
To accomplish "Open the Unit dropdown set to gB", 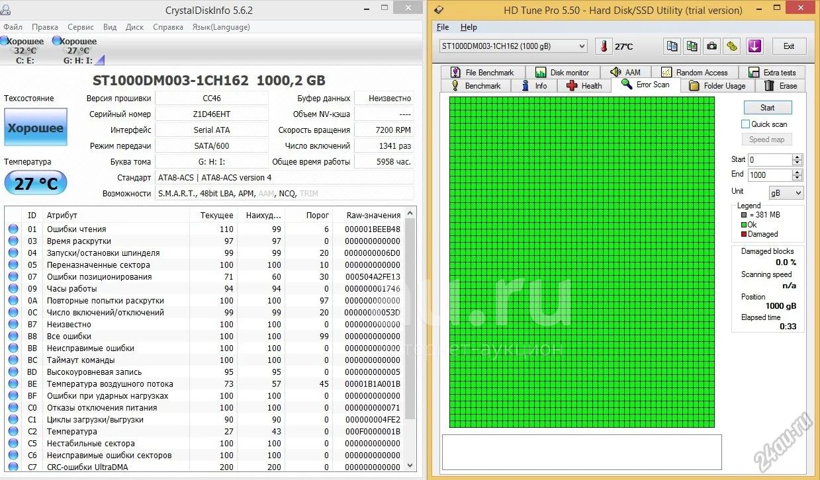I will (786, 192).
